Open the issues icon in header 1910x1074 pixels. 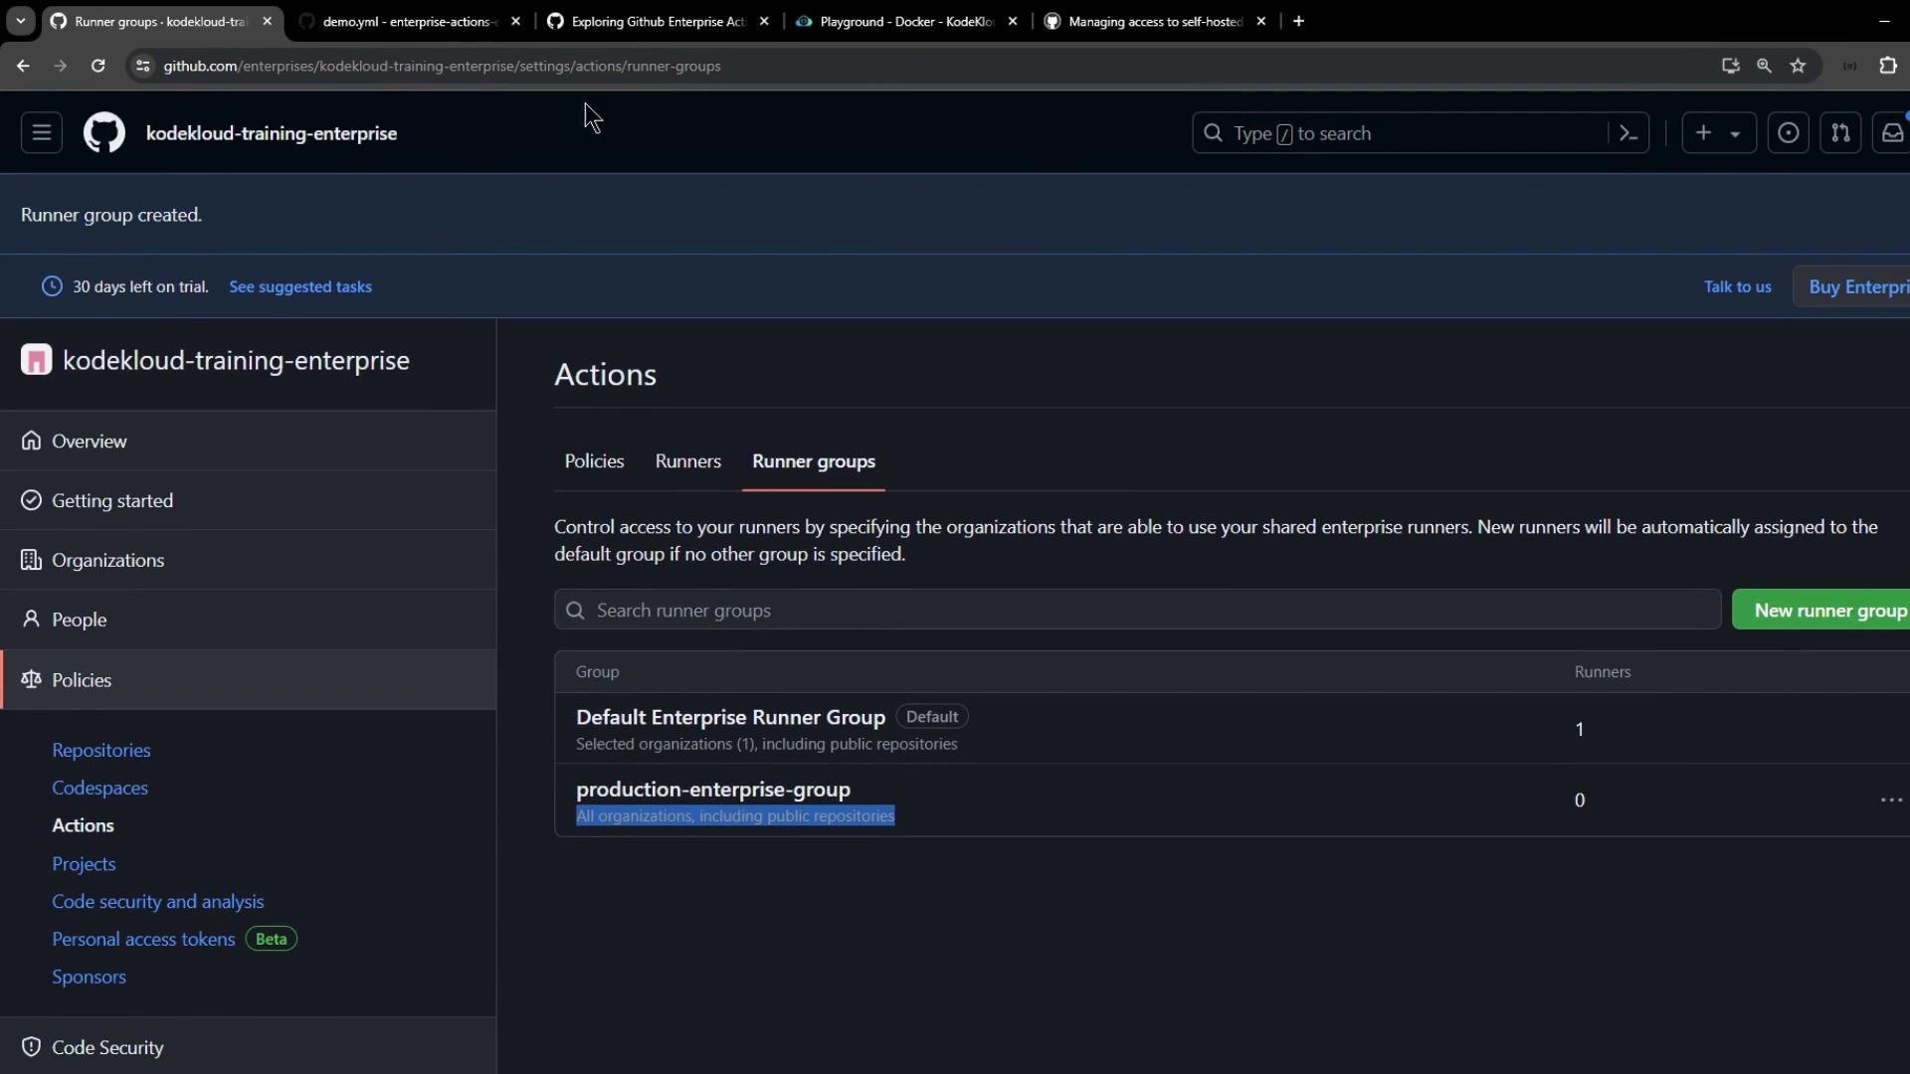coord(1788,133)
